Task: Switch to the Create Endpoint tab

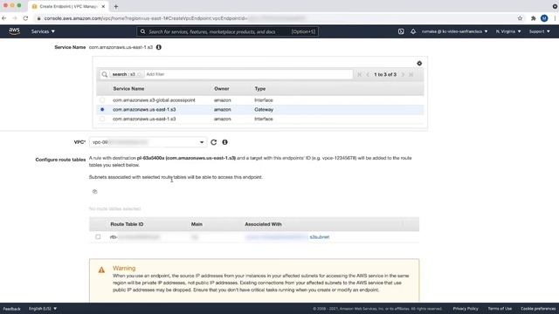Action: 68,6
